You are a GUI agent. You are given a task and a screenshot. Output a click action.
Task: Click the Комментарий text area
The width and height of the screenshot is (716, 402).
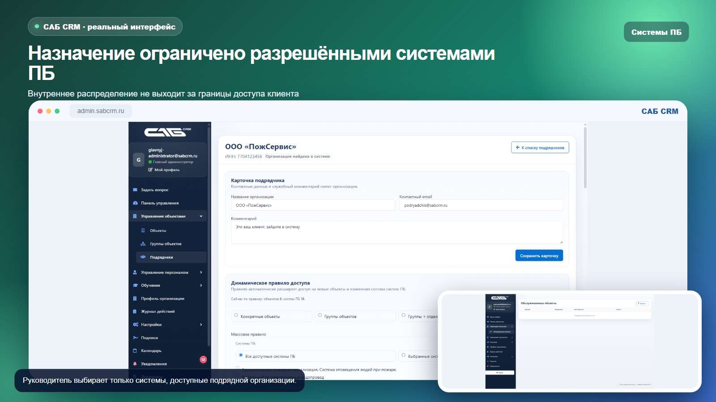click(x=397, y=233)
